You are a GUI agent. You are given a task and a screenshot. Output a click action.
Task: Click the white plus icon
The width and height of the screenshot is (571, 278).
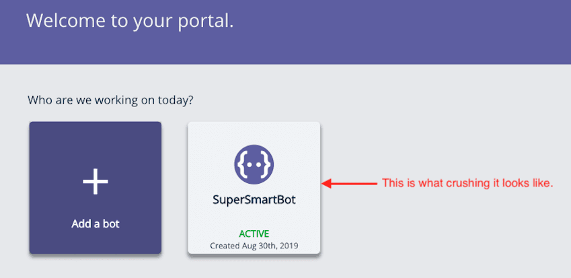95,182
